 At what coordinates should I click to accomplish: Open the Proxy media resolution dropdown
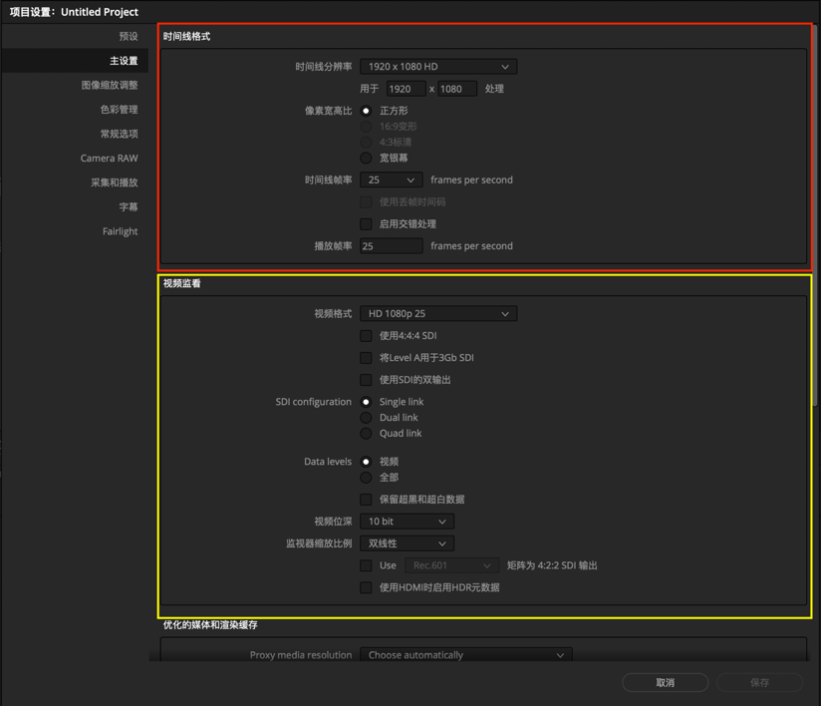pyautogui.click(x=464, y=654)
